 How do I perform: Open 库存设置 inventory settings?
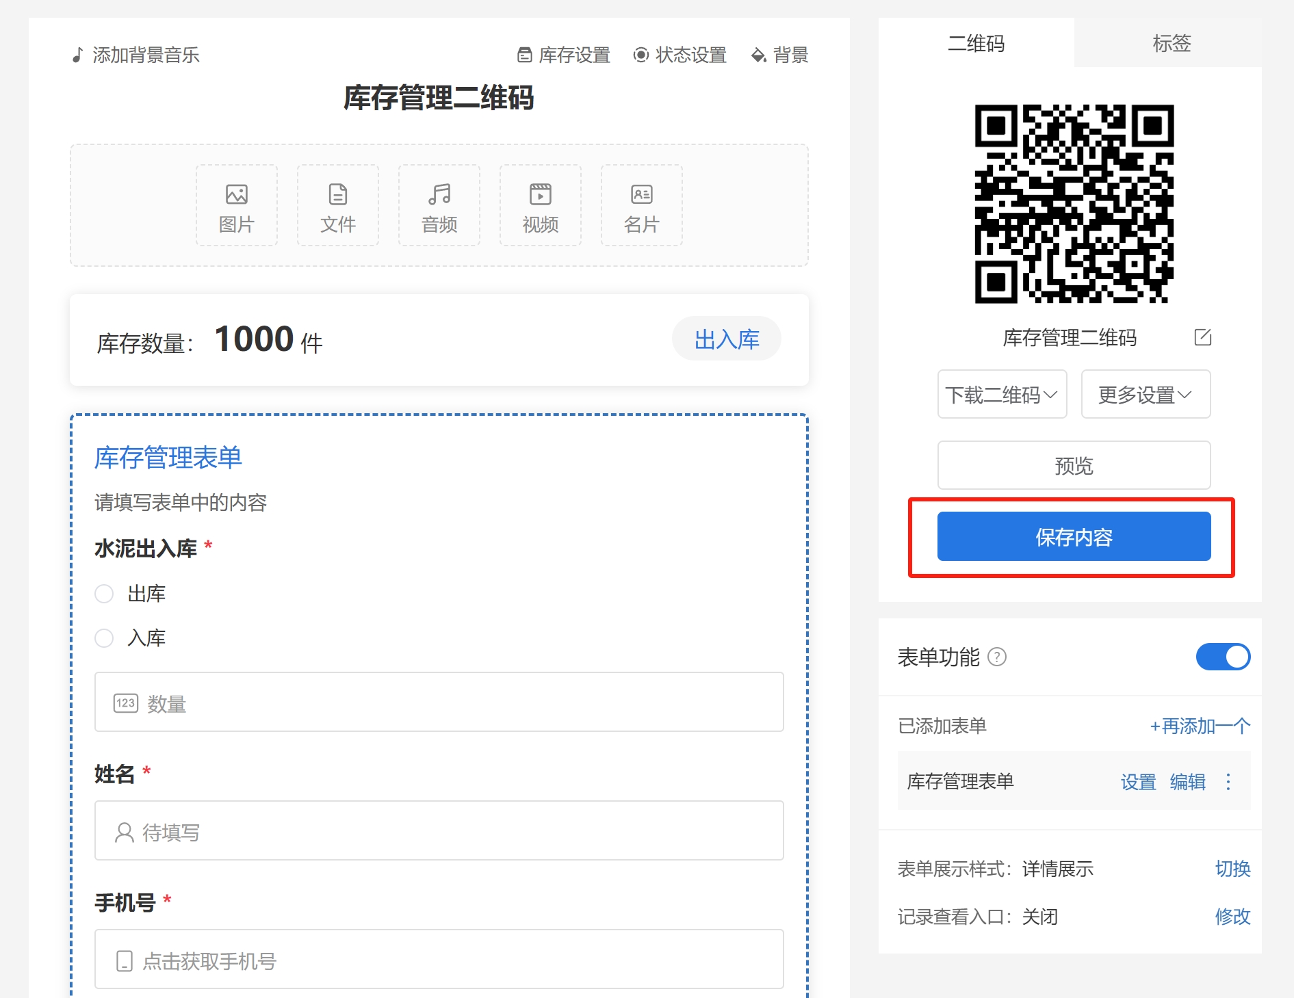564,55
